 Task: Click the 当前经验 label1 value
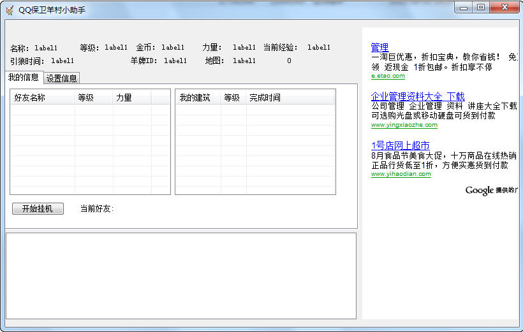319,47
